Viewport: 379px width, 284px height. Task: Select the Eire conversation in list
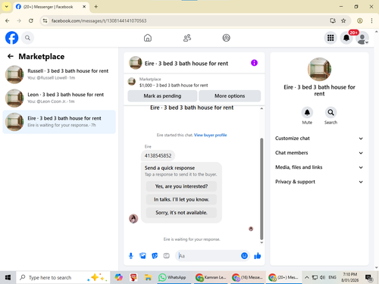pyautogui.click(x=59, y=122)
